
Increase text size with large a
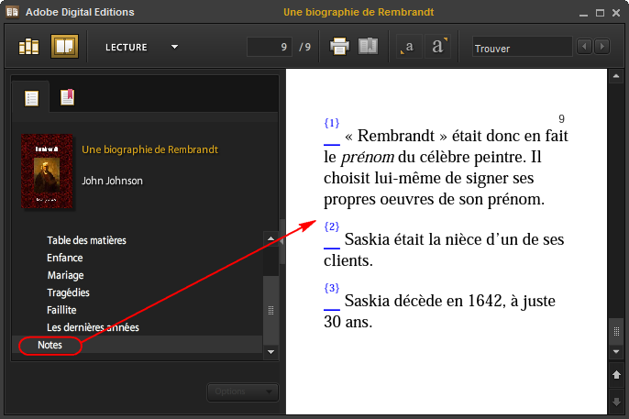click(x=438, y=47)
